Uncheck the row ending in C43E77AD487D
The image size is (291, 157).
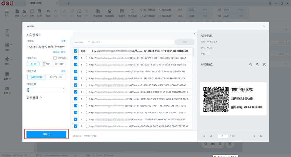(x=76, y=99)
